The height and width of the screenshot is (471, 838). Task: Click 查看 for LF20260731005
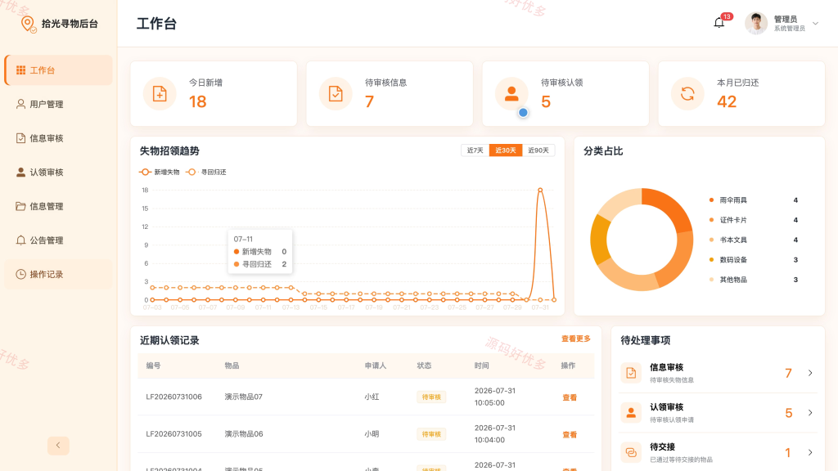pyautogui.click(x=570, y=435)
